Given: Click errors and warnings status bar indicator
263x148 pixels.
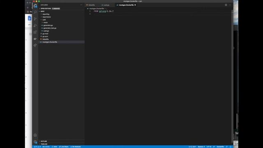Looking at the screenshot, I should pyautogui.click(x=37, y=147).
